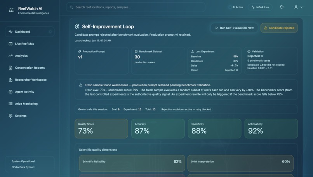Click the DHW Interpretation 60% bar
This screenshot has width=313, height=177.
pos(240,163)
